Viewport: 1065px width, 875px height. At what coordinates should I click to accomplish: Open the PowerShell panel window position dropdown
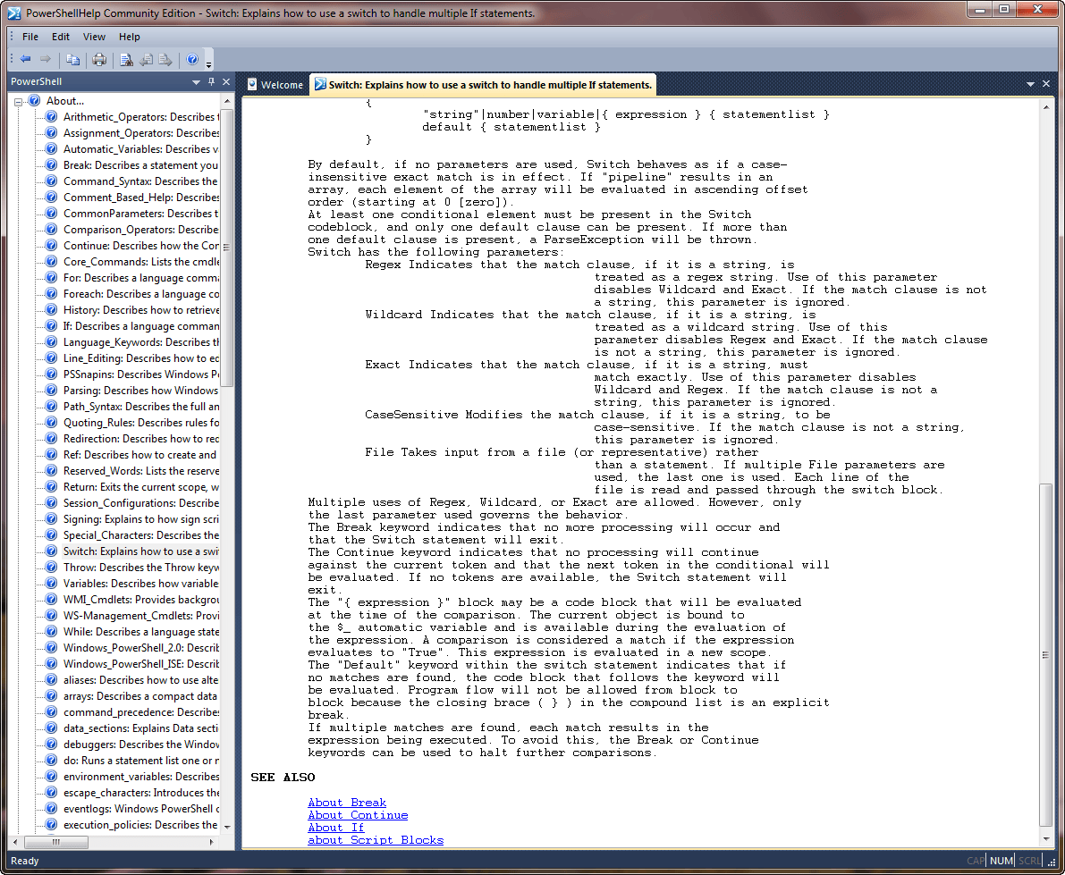(197, 82)
